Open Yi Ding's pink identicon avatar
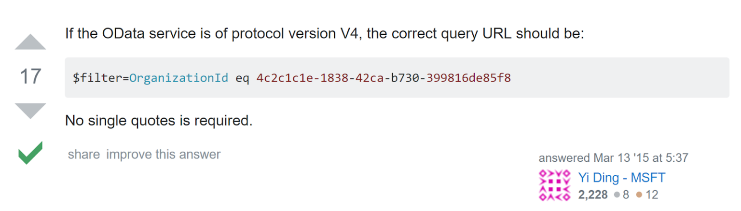Viewport: 741px width, 211px height. point(554,186)
